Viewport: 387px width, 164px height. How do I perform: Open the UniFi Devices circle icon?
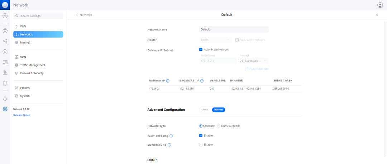[5, 52]
